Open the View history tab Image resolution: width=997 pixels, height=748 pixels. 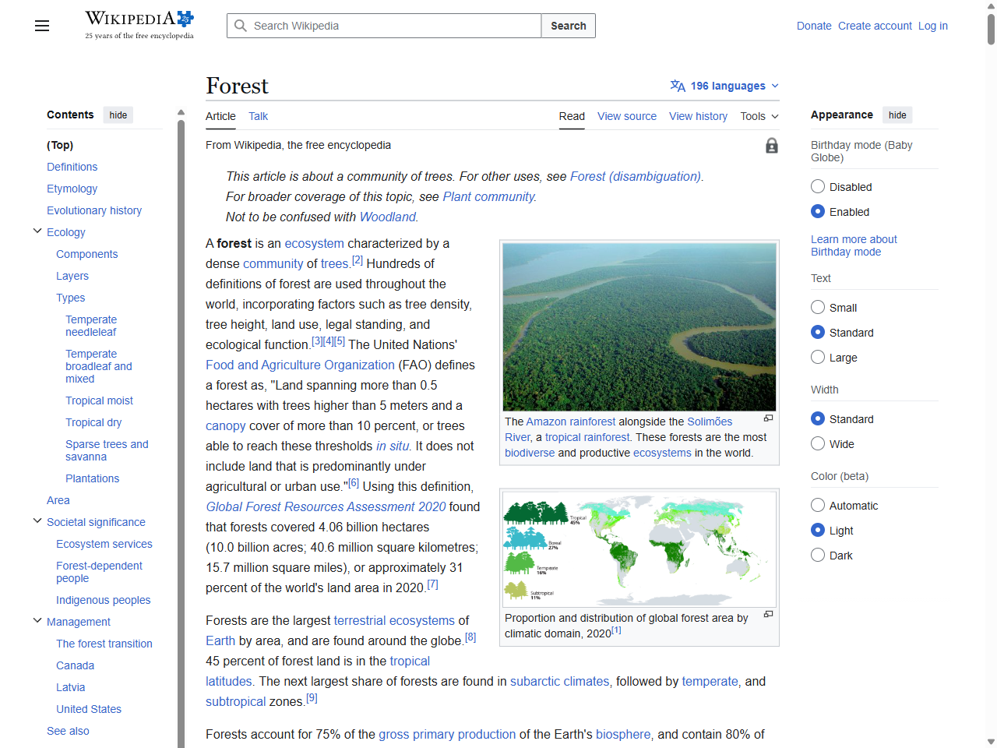698,116
